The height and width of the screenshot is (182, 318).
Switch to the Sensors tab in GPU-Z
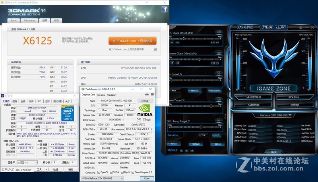(x=101, y=95)
